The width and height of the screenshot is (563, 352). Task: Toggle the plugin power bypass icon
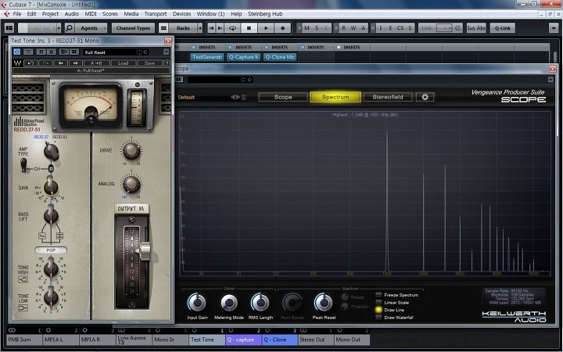pos(16,52)
